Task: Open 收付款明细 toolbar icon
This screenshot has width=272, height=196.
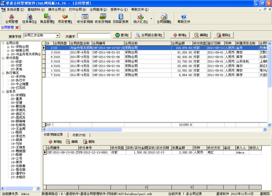Action: [x=85, y=19]
